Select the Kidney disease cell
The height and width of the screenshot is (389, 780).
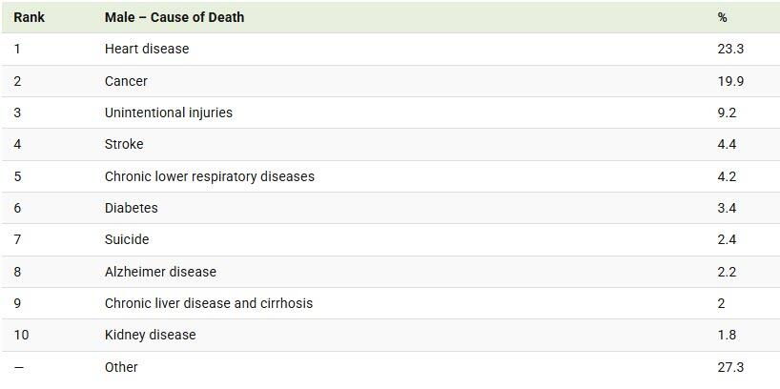(150, 335)
